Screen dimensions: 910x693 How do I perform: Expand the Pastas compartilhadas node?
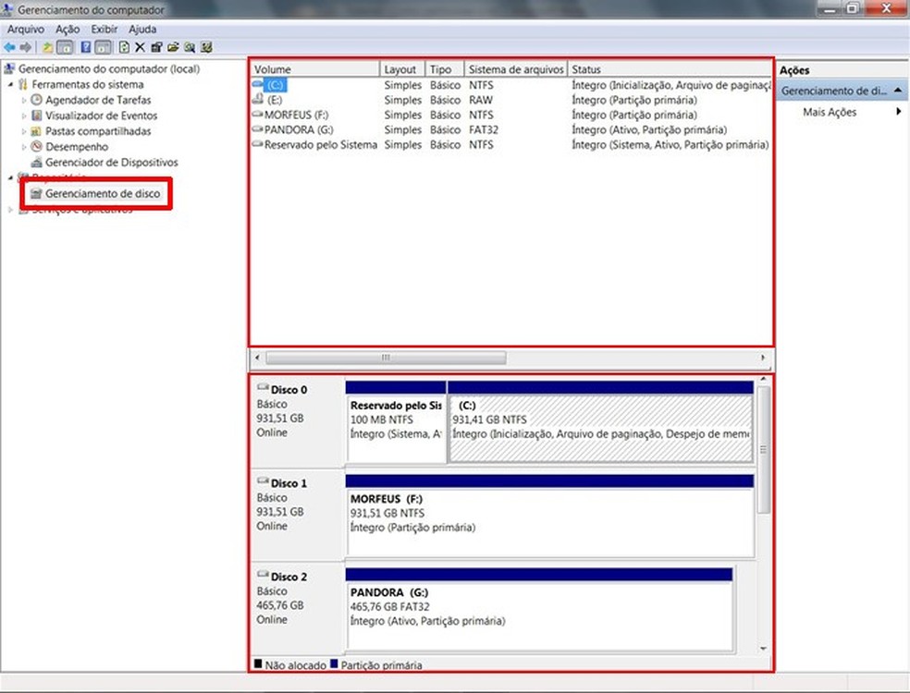click(24, 131)
